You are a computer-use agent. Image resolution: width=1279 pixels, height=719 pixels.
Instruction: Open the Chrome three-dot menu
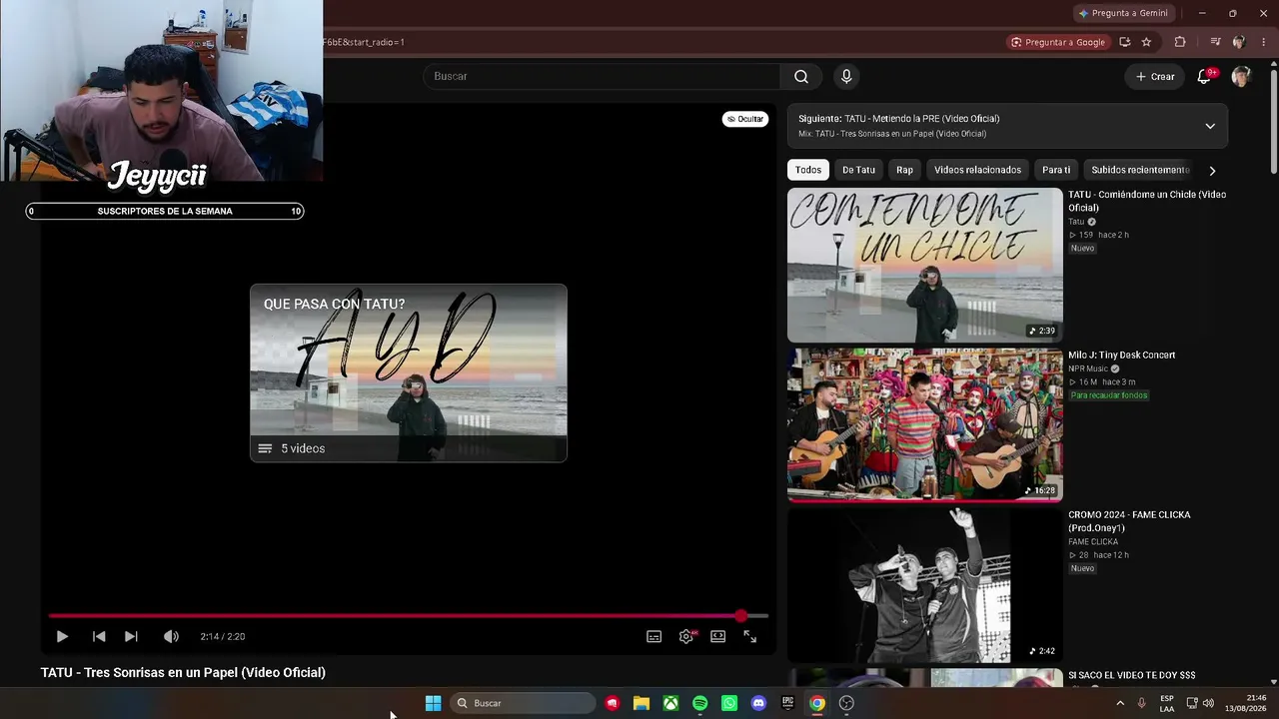pyautogui.click(x=1264, y=42)
